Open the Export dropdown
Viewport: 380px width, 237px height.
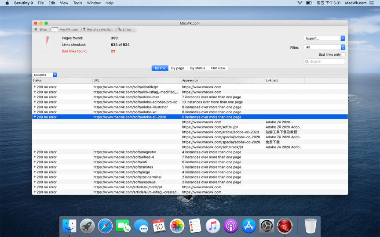tap(324, 38)
